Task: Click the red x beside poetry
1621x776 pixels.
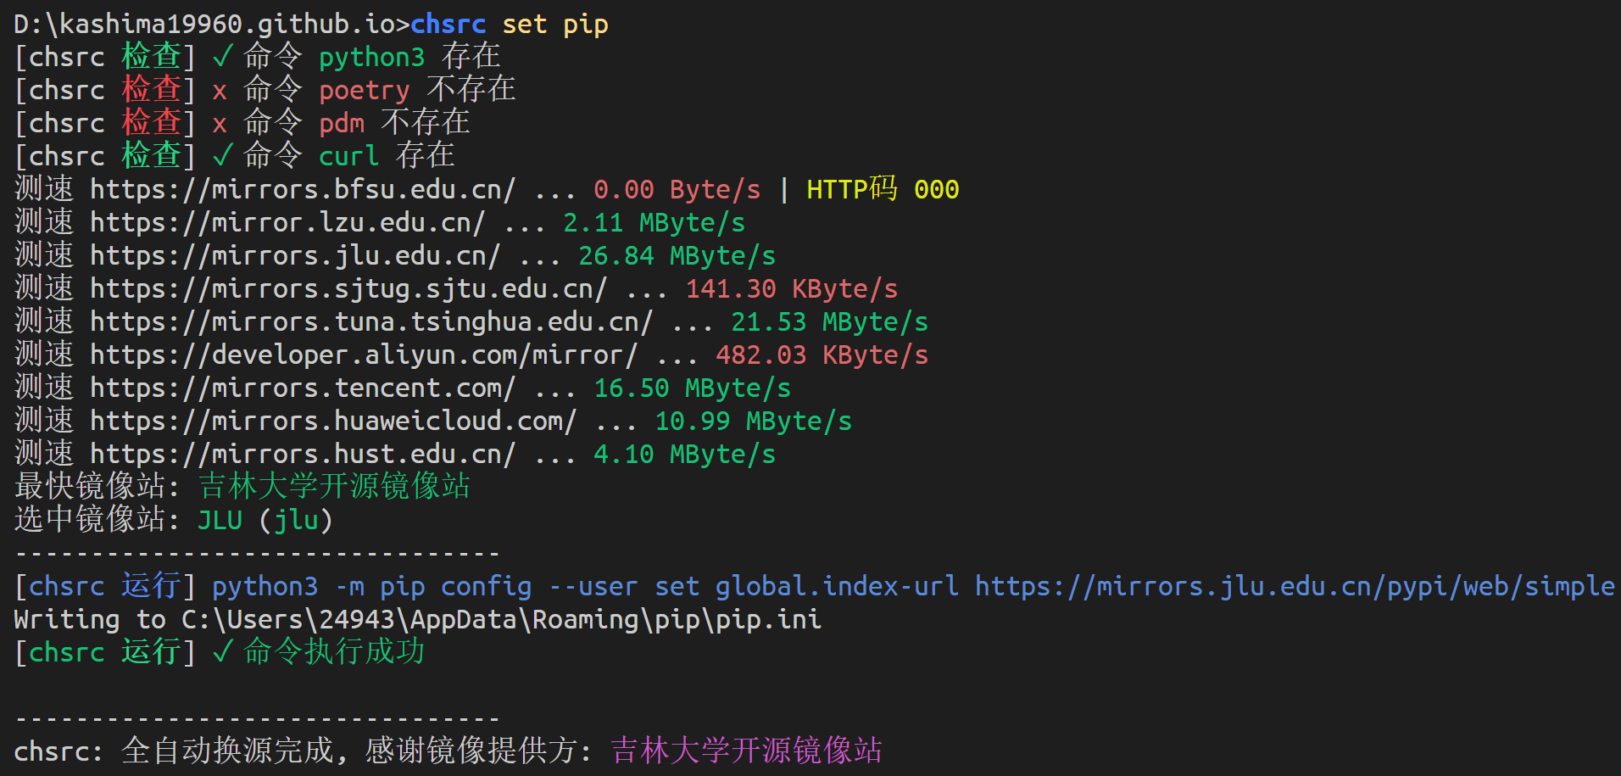Action: pyautogui.click(x=220, y=92)
